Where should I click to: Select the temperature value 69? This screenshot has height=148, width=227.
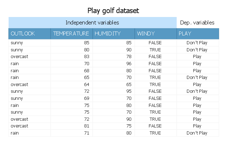coord(86,98)
